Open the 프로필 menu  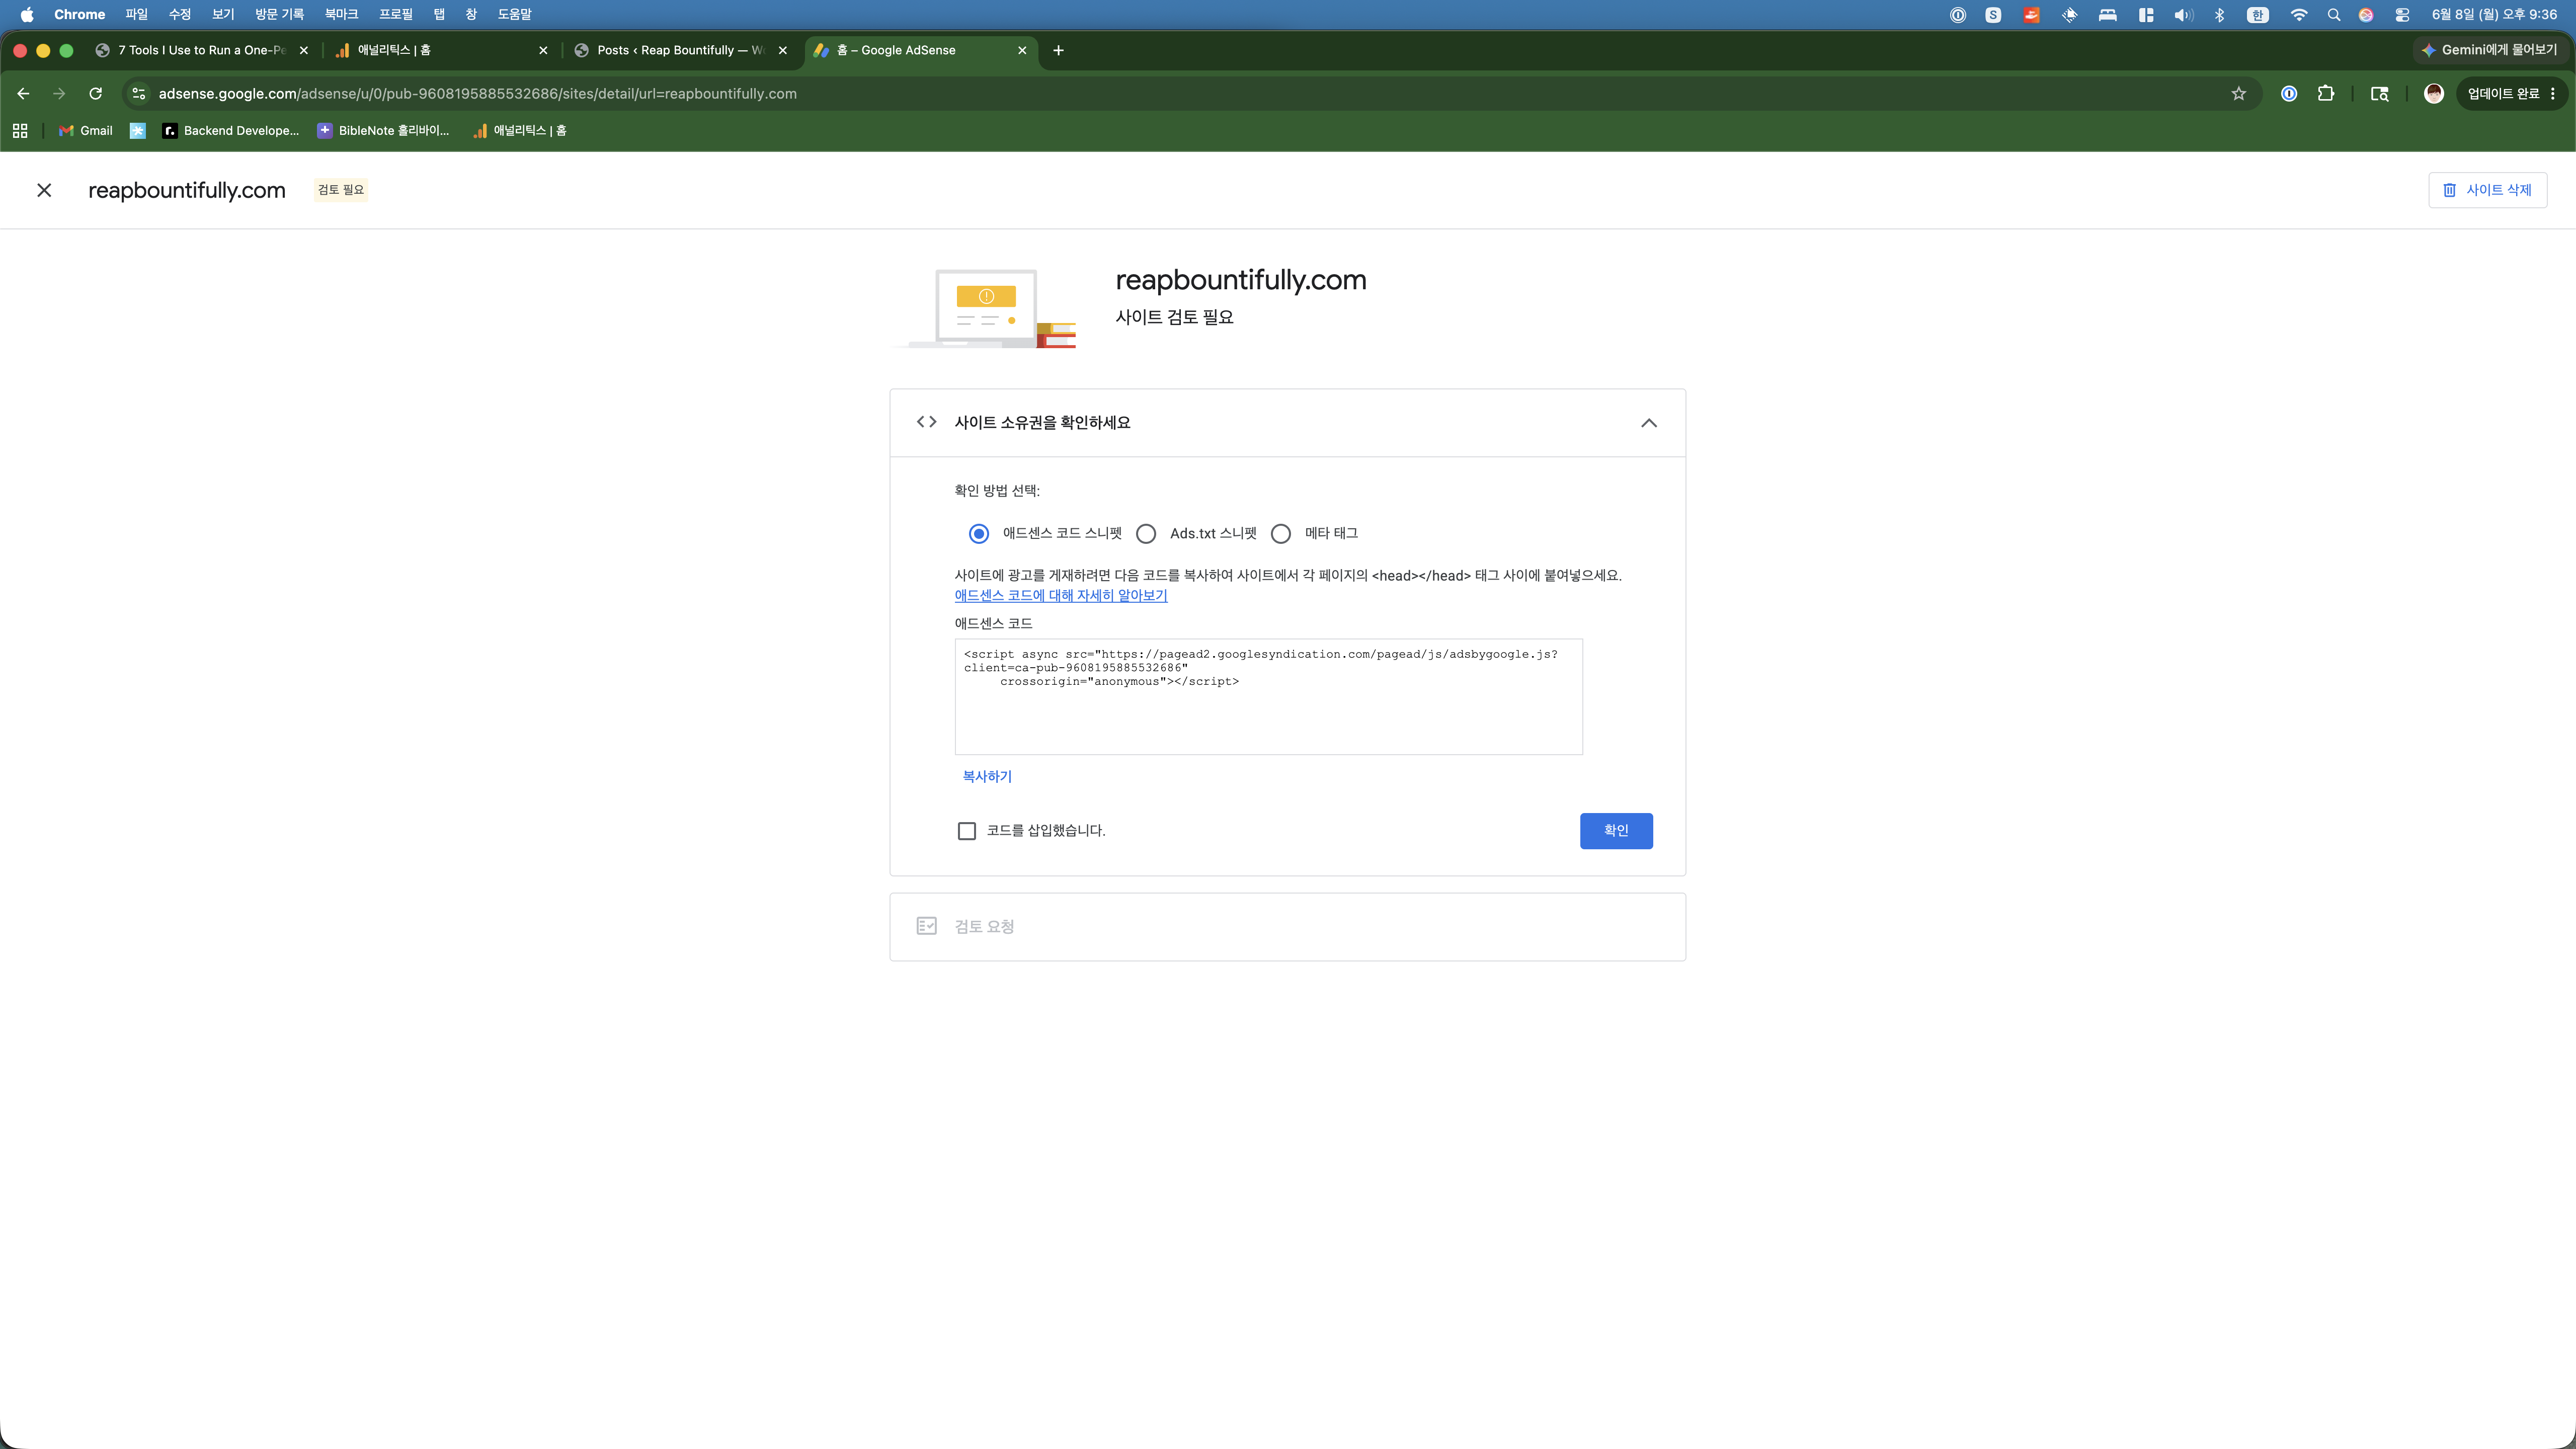396,14
